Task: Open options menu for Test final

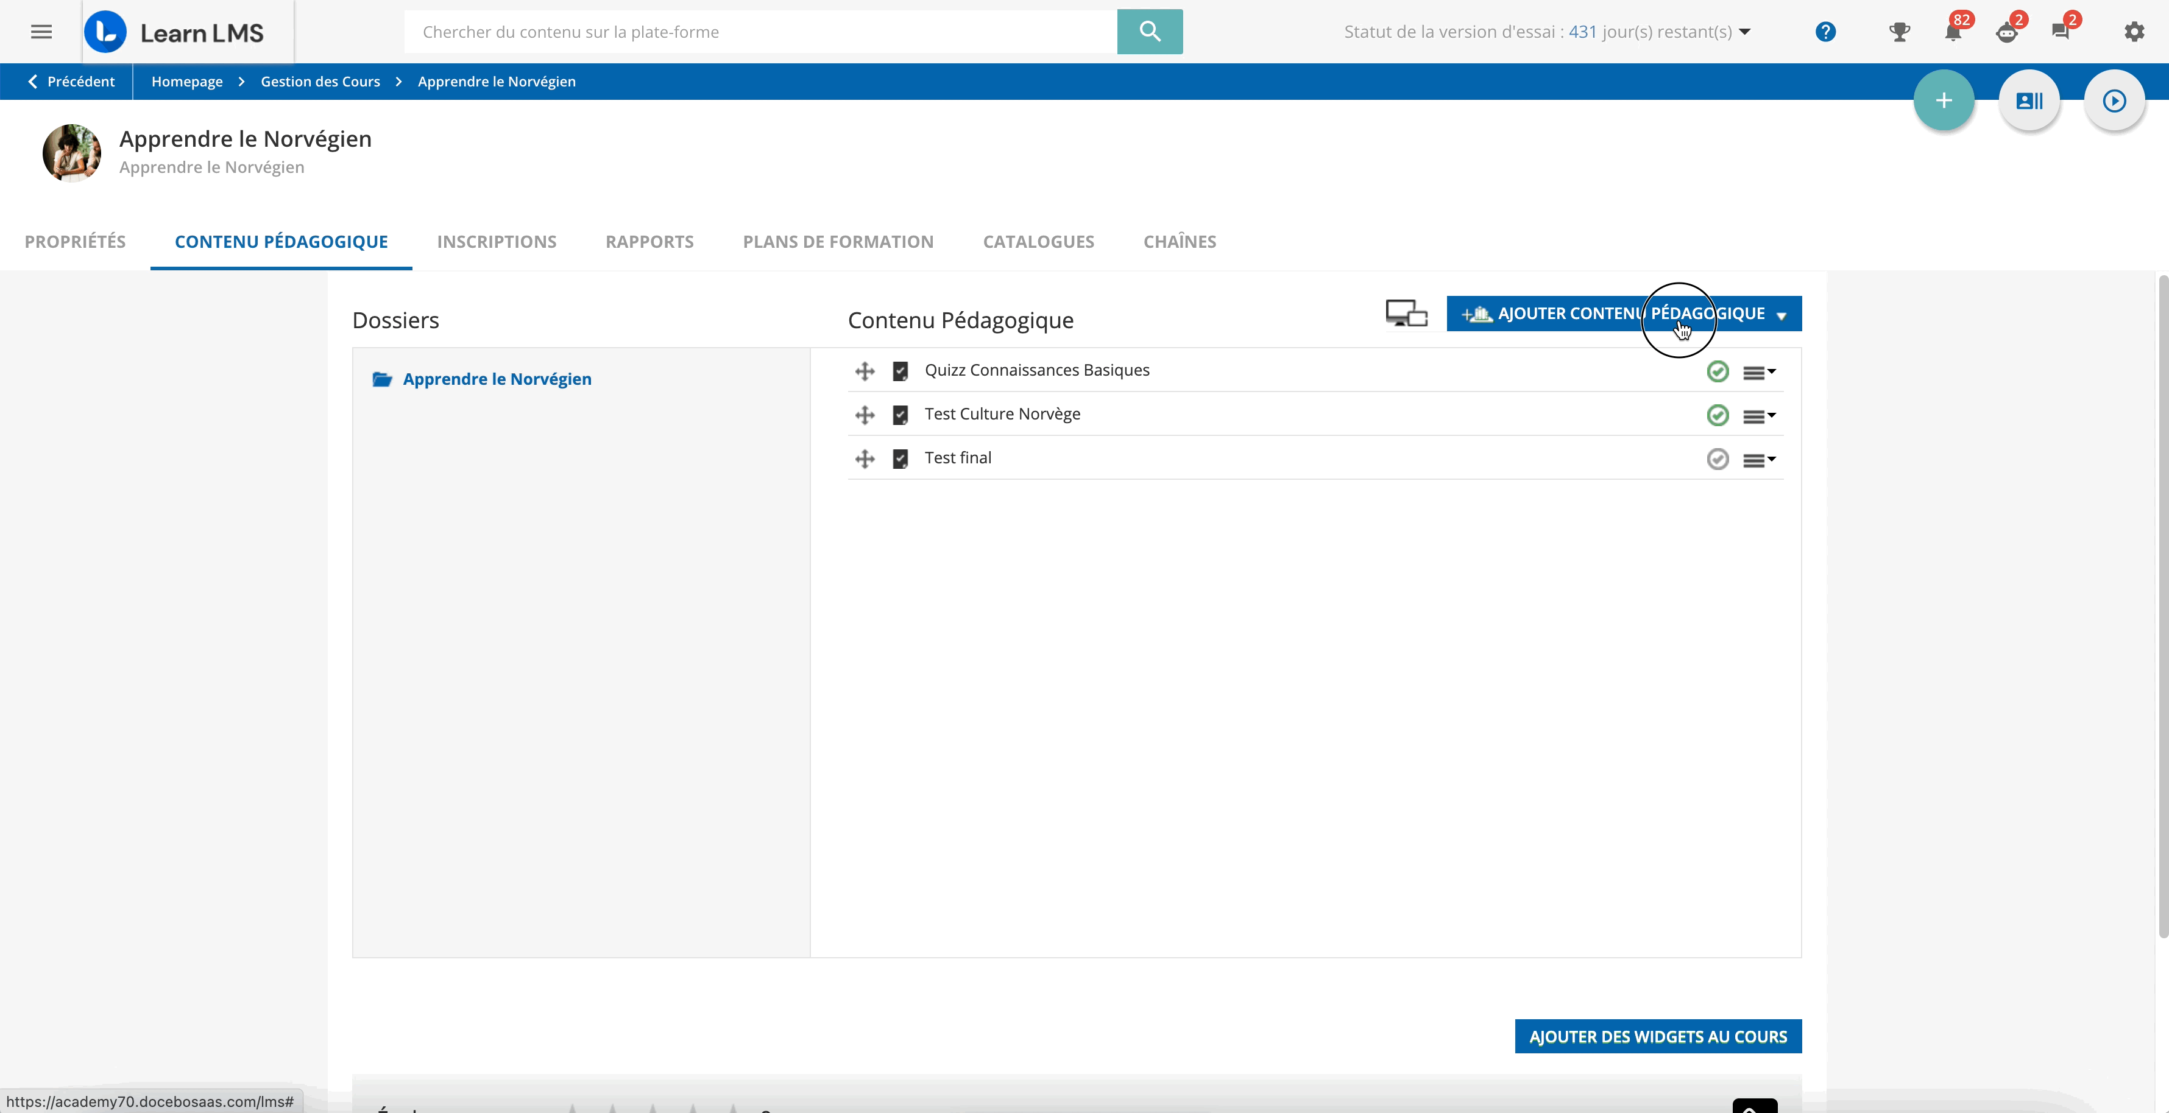Action: pos(1759,459)
